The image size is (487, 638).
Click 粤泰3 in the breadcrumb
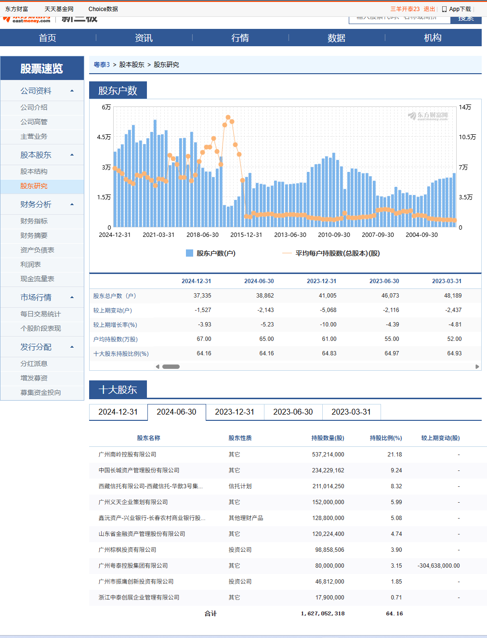coord(102,65)
